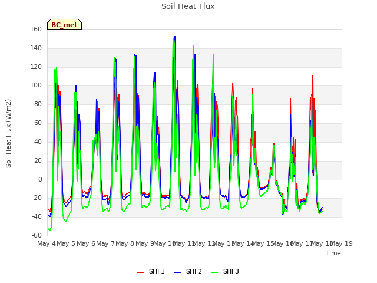
Task: Toggle the SHF2 legend entry
Action: coord(188,271)
